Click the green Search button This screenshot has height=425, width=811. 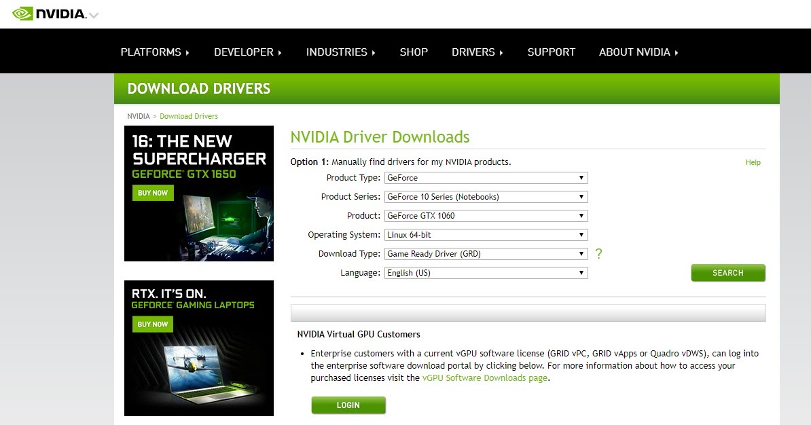pos(728,273)
